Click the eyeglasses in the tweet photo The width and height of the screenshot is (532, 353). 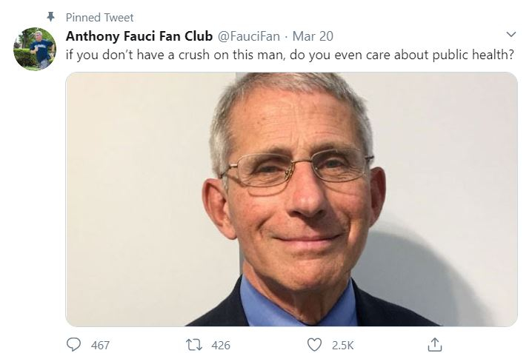[296, 169]
